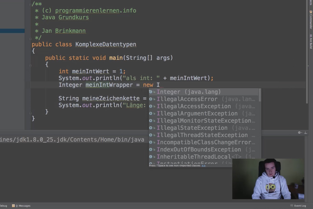Click the >> link in completion hint
This screenshot has height=209, width=313.
(x=203, y=165)
